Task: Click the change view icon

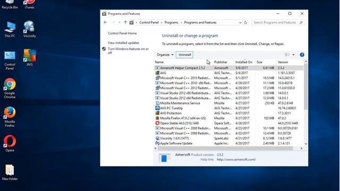Action: coord(287,55)
